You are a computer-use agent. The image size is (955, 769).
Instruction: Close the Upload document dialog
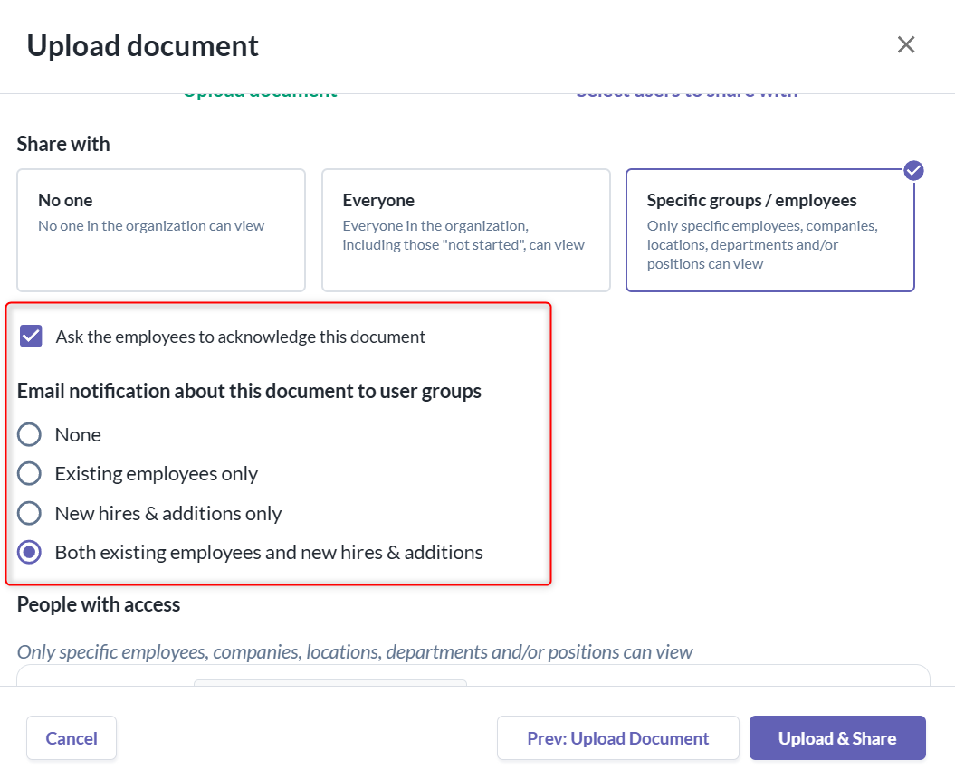pos(906,44)
